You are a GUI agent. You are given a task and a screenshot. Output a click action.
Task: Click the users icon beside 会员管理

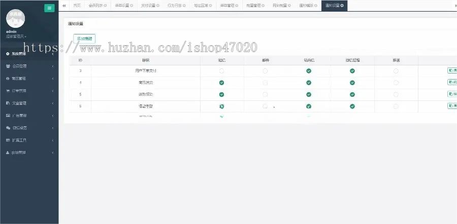point(8,66)
